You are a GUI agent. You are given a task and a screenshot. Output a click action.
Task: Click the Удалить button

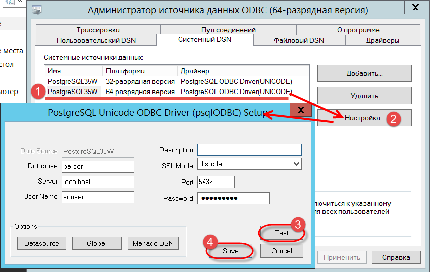[365, 96]
